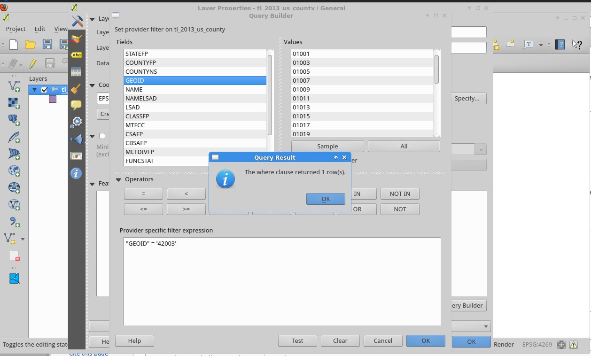The image size is (591, 356).
Task: Collapse the Operators section triangle
Action: point(118,179)
